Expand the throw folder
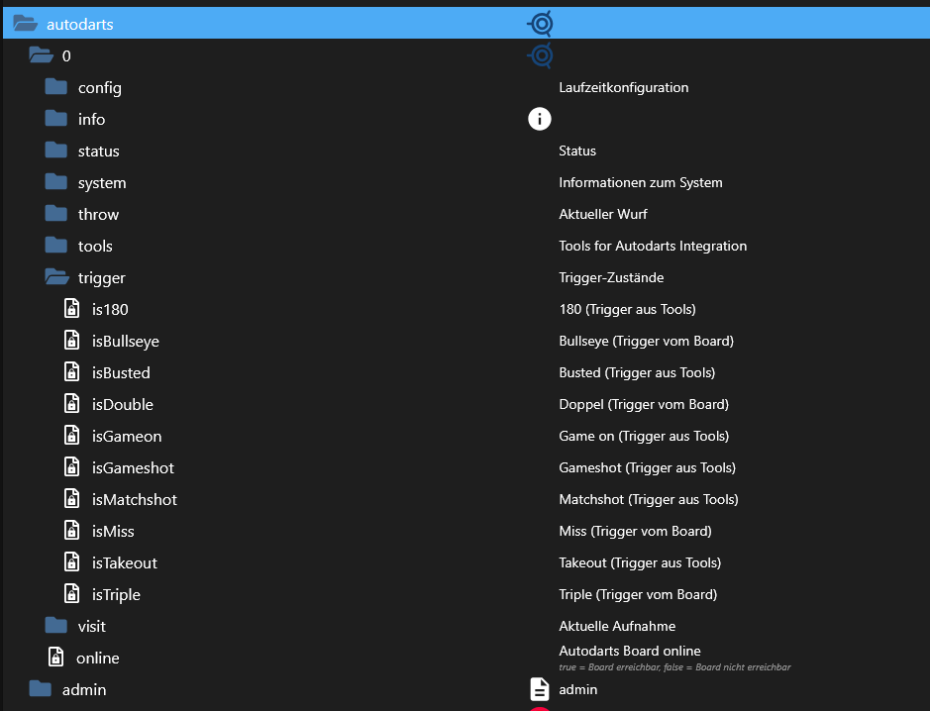Screen dimensions: 930x711 [x=56, y=214]
